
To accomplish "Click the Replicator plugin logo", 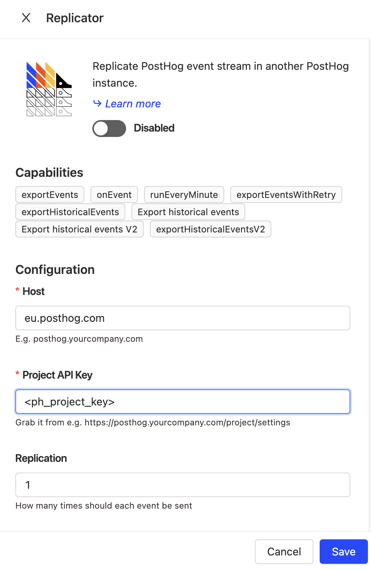I will pyautogui.click(x=49, y=88).
